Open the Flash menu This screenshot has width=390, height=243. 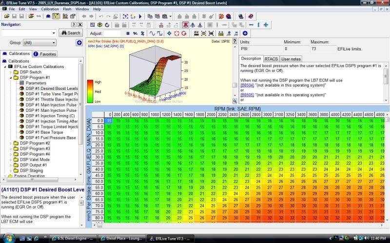pyautogui.click(x=67, y=9)
